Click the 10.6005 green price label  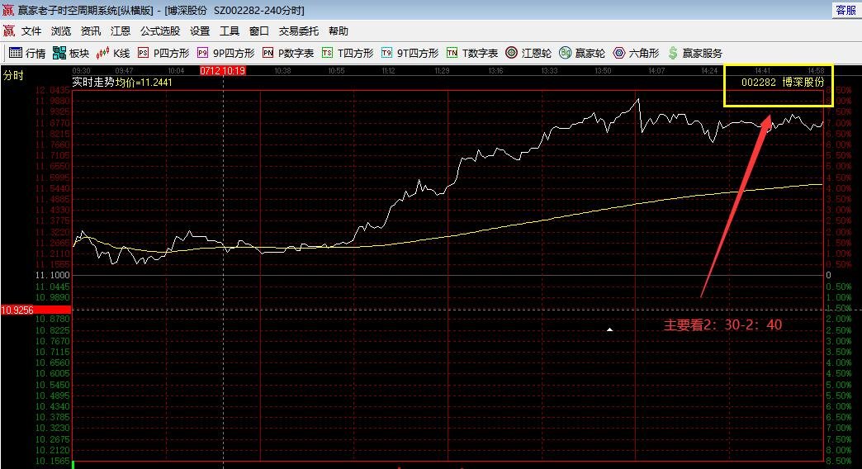coord(53,374)
